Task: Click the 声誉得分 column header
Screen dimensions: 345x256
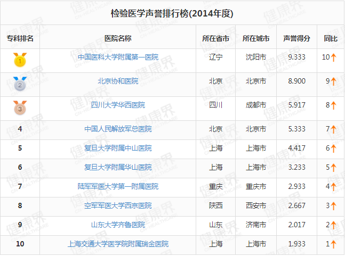Action: pyautogui.click(x=296, y=38)
